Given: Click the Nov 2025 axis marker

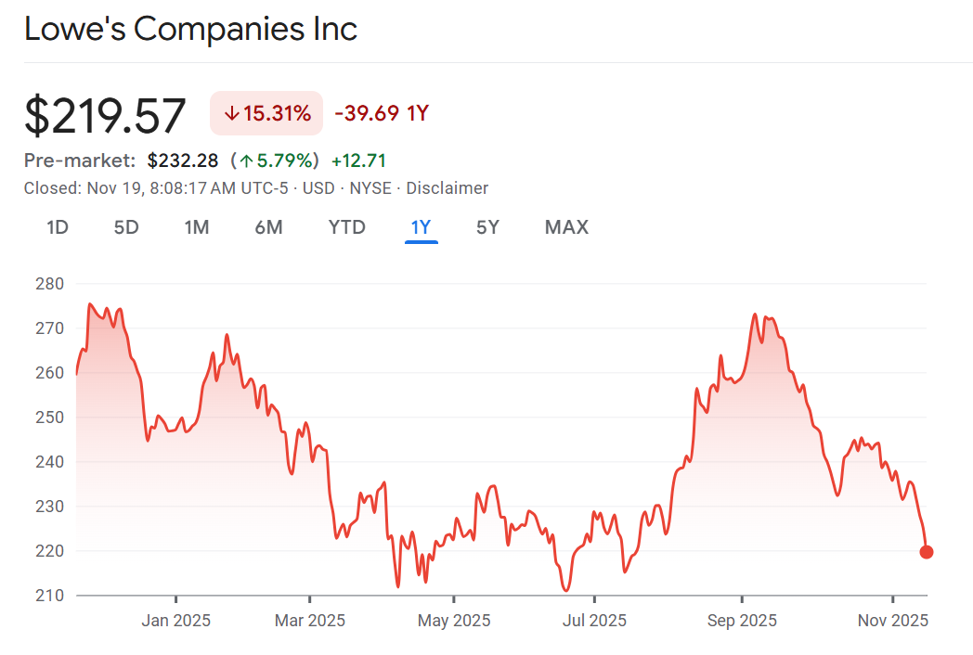Looking at the screenshot, I should 892,620.
